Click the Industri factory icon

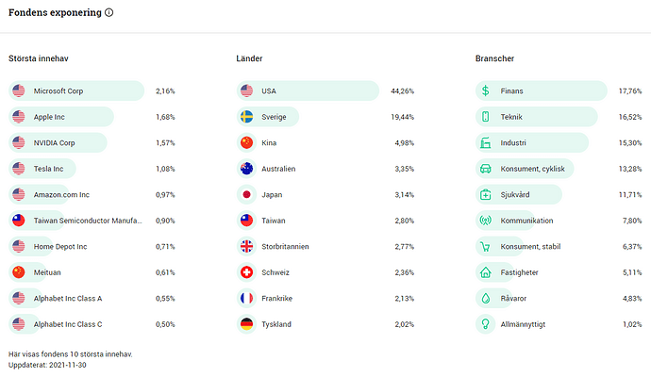(x=485, y=143)
